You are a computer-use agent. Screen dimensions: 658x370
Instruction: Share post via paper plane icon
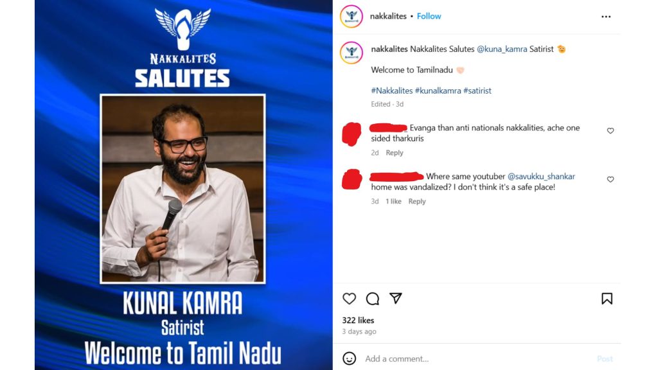(x=396, y=298)
